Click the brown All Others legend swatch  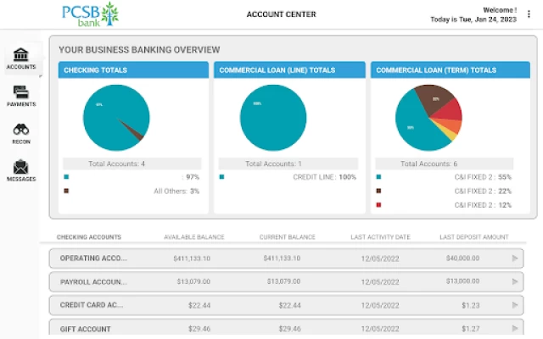pyautogui.click(x=66, y=192)
